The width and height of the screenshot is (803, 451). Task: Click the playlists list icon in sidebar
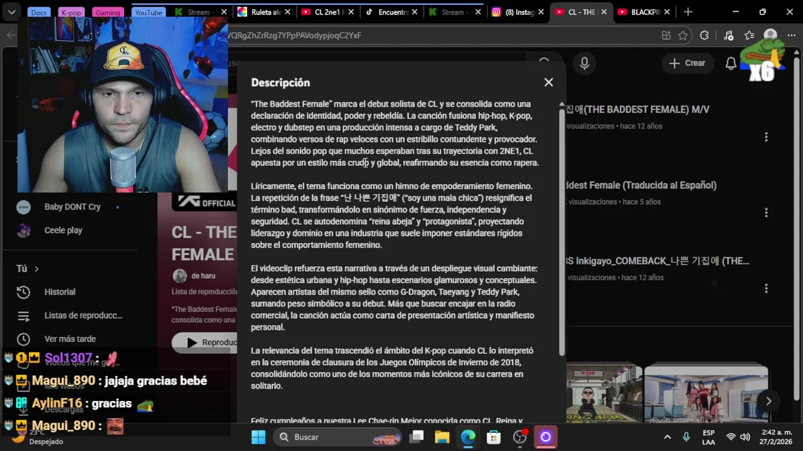(23, 316)
